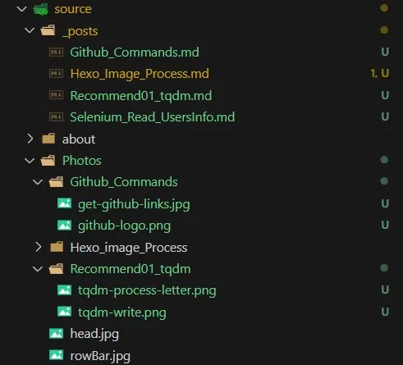This screenshot has height=365, width=403.
Task: Click the image icon beside tqdm-write.png
Action: coord(64,312)
